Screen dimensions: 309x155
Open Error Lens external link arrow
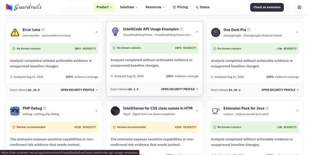[x=96, y=33]
